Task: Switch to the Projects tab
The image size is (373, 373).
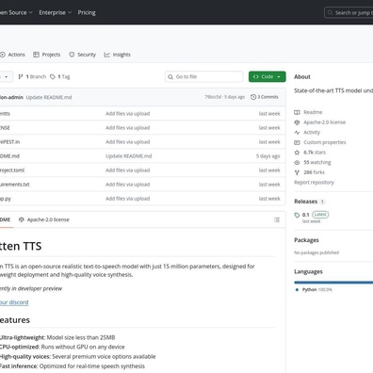Action: pos(47,55)
